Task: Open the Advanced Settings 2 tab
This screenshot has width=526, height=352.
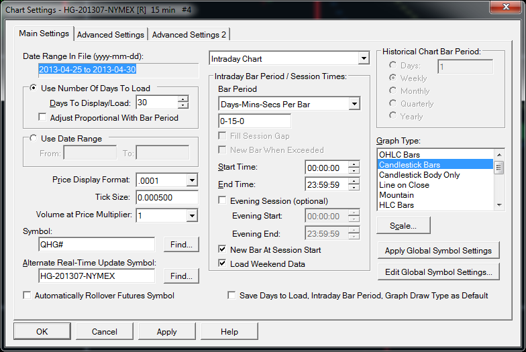Action: (x=189, y=35)
